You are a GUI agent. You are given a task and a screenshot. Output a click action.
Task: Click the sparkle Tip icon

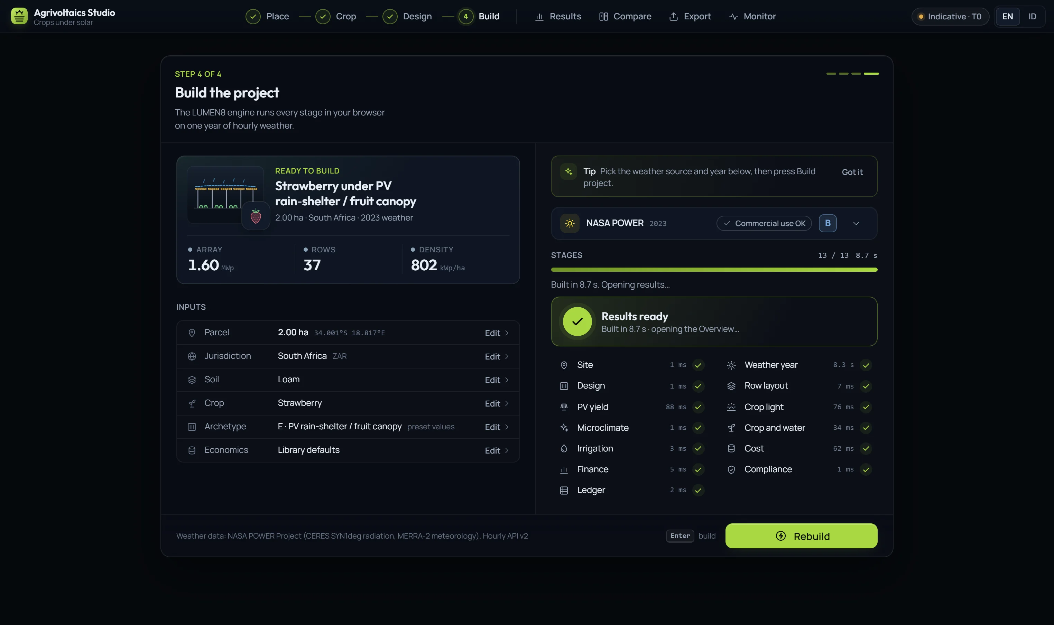pos(569,171)
